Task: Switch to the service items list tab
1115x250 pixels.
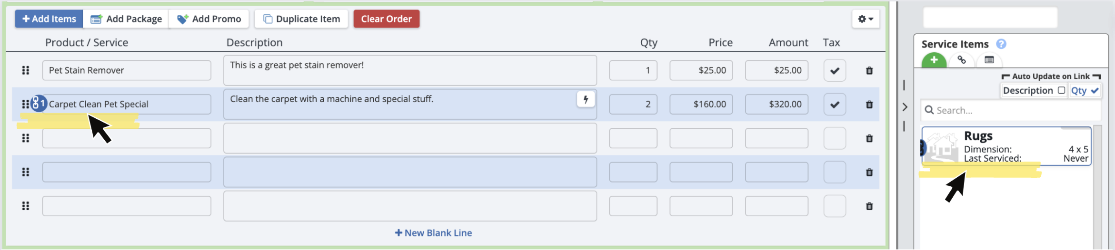Action: (x=989, y=60)
